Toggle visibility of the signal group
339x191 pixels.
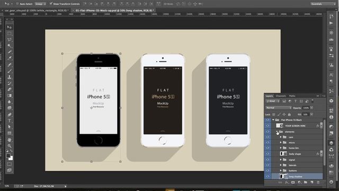[x=267, y=160]
